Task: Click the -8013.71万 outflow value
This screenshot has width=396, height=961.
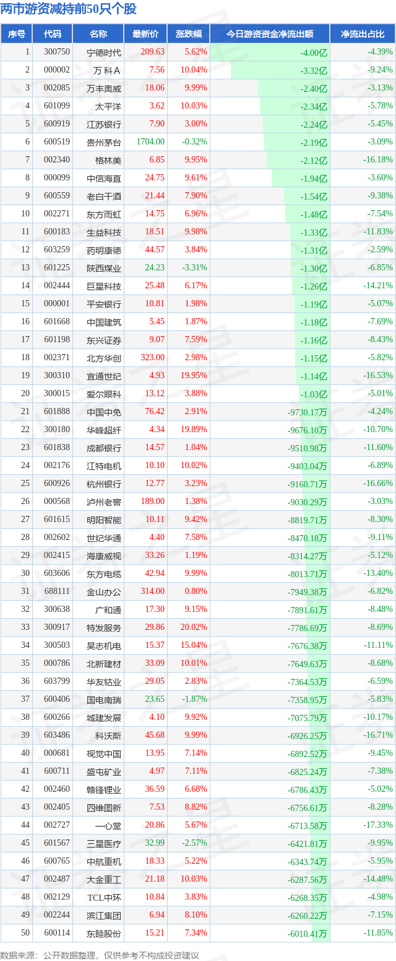Action: click(308, 574)
